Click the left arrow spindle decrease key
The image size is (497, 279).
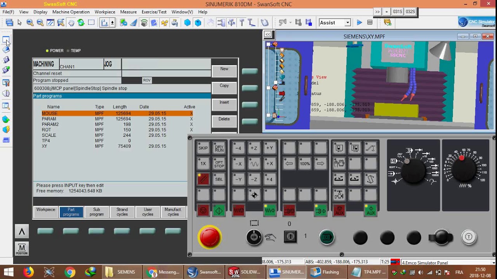(x=289, y=164)
